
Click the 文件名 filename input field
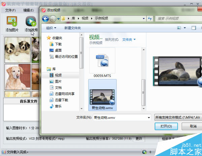[121, 118]
